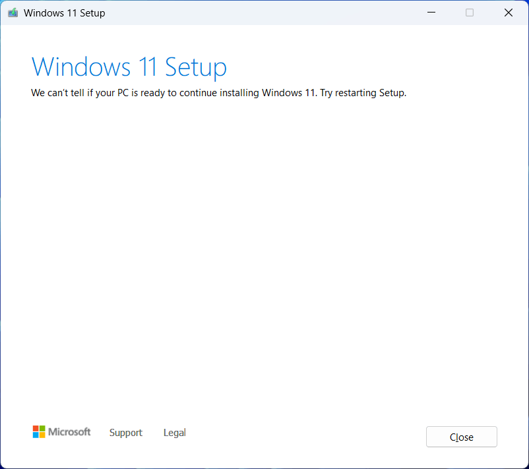Open the Legal information link
This screenshot has width=529, height=469.
[174, 433]
